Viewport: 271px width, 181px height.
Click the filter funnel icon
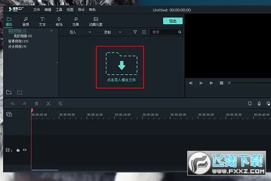(x=135, y=32)
